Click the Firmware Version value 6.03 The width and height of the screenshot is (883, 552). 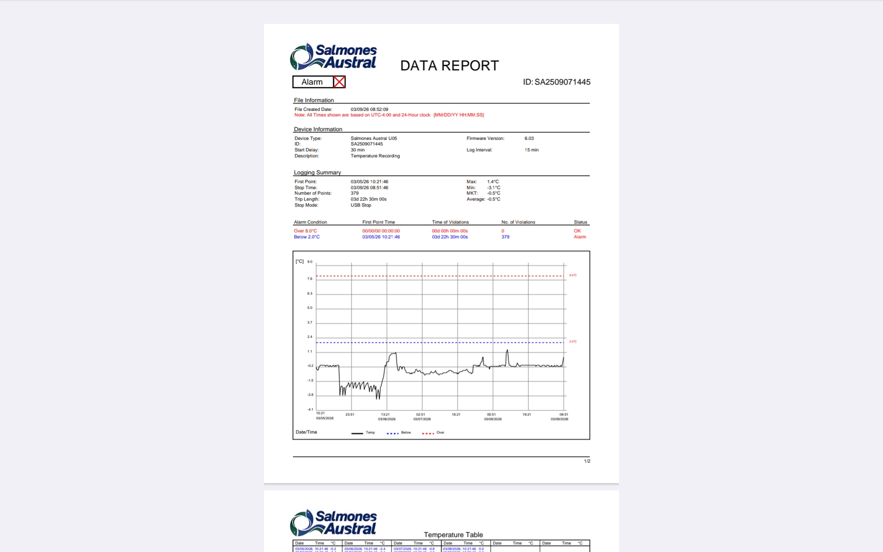pos(529,138)
